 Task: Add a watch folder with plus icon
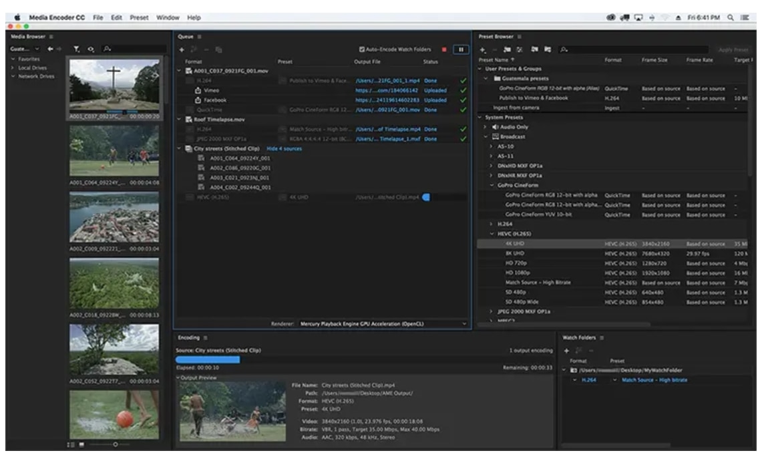coord(567,351)
